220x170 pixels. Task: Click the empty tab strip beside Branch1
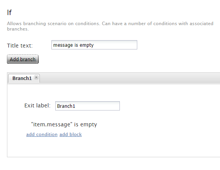[129, 78]
